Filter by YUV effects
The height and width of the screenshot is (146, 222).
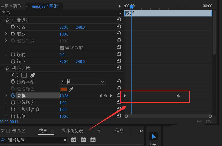[93, 140]
